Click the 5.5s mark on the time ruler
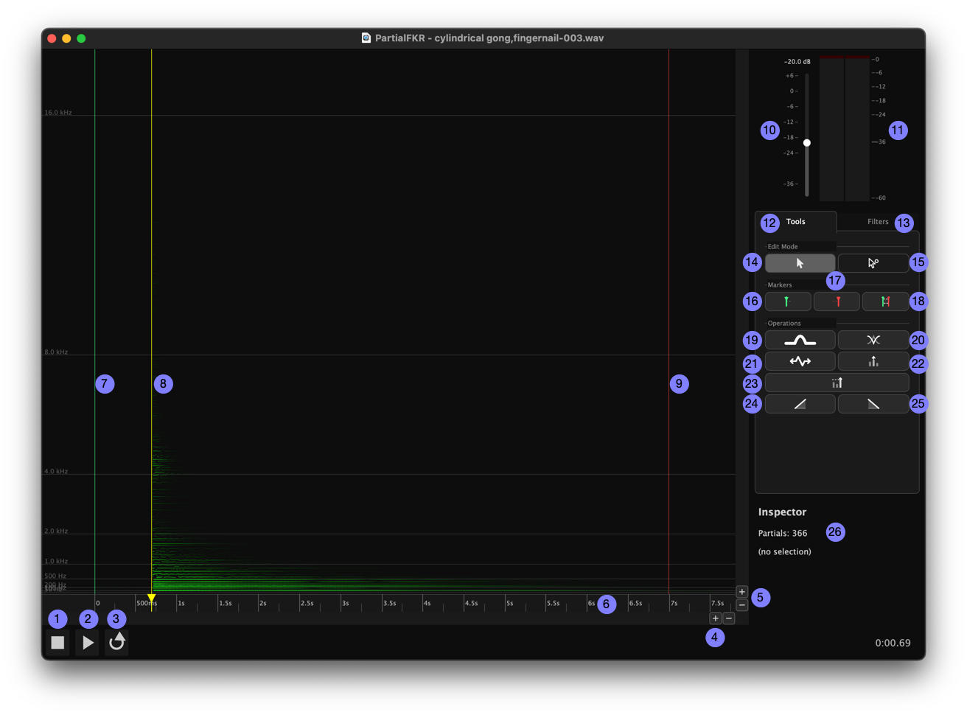967x715 pixels. click(553, 603)
